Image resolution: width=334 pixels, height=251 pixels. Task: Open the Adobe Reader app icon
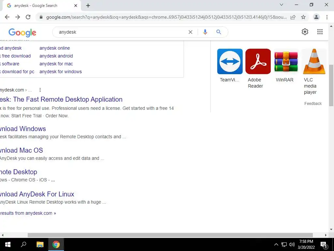(258, 61)
